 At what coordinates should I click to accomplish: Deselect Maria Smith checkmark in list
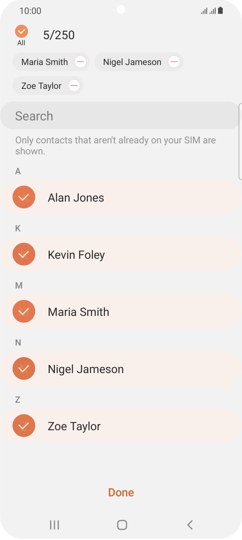click(x=24, y=311)
